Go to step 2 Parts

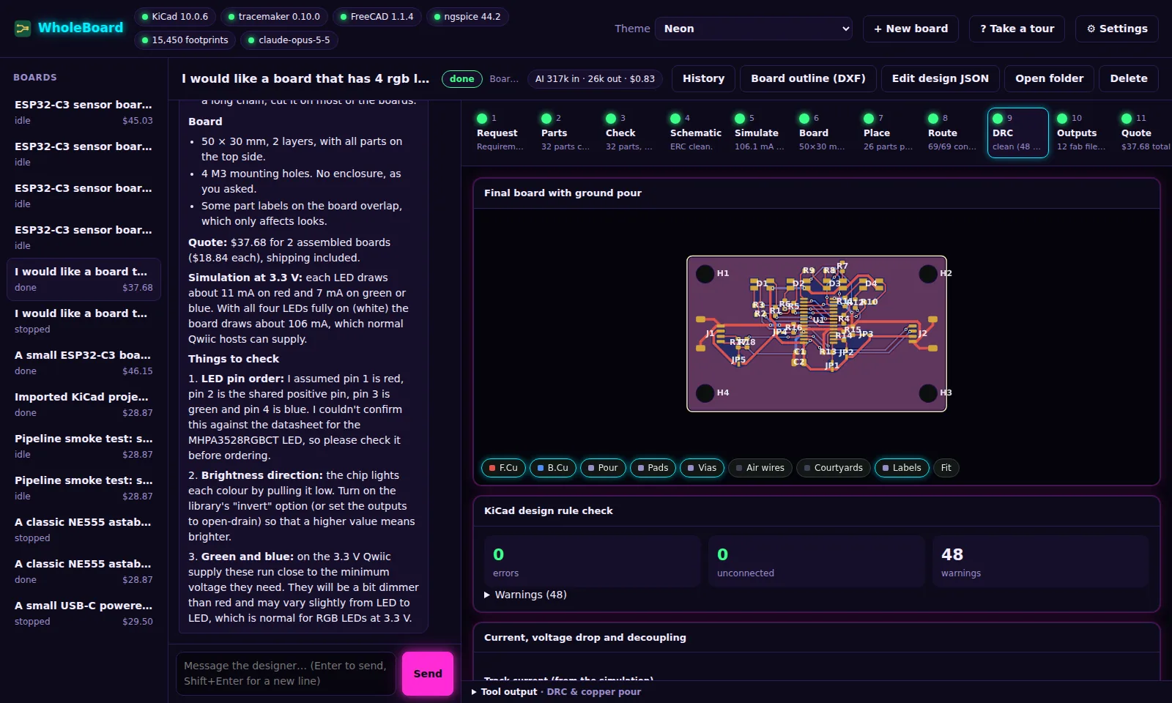click(x=566, y=132)
